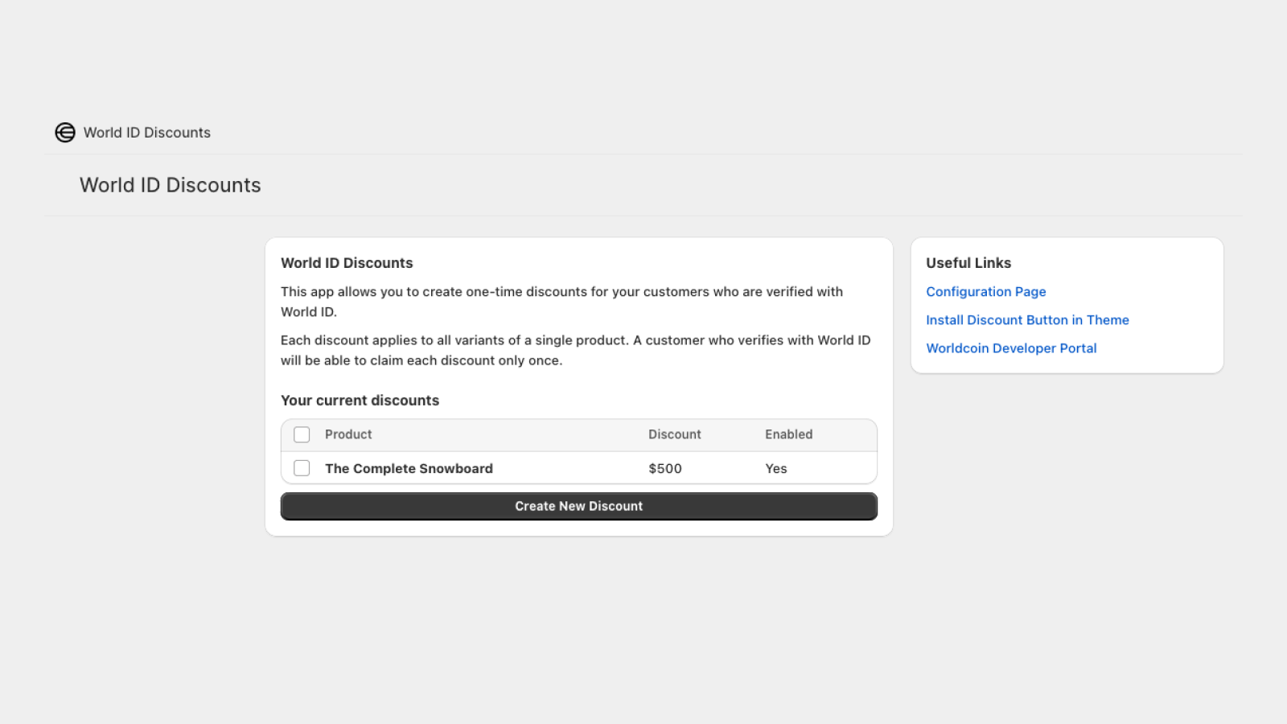Screen dimensions: 1287x724
Task: Toggle the select-all checkbox in table header
Action: [302, 434]
